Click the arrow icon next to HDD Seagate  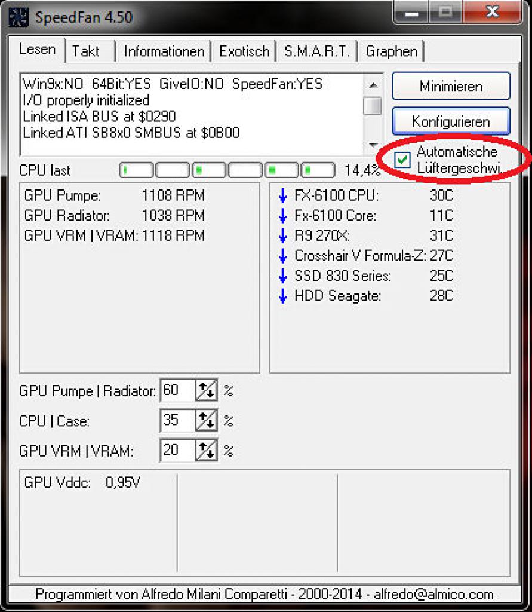tap(283, 296)
